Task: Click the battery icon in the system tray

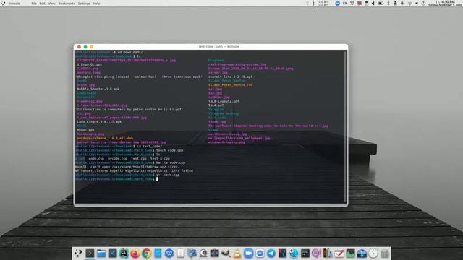Action: [x=381, y=4]
